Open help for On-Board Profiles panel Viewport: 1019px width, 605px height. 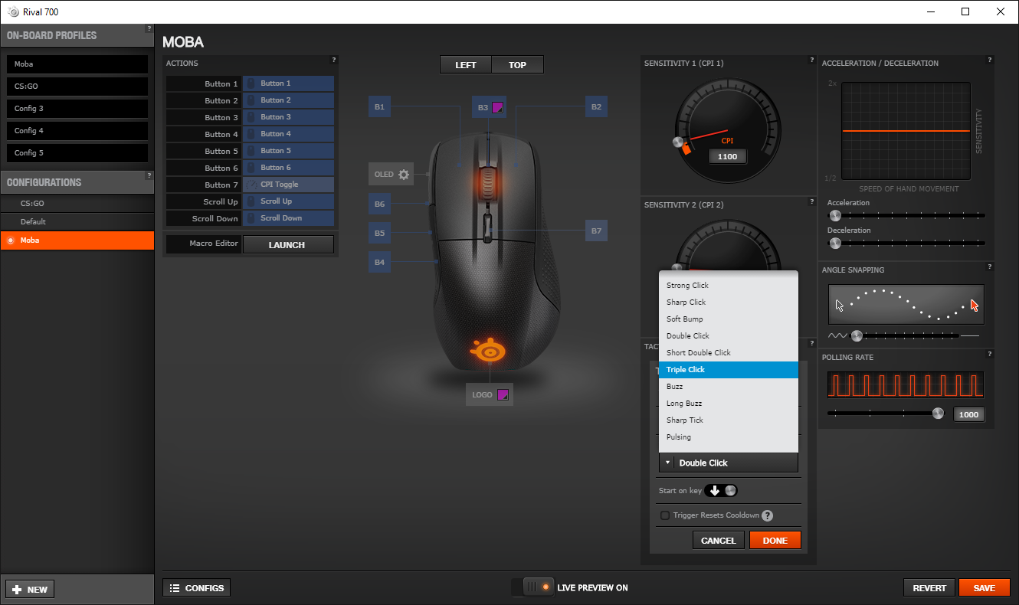pos(149,28)
